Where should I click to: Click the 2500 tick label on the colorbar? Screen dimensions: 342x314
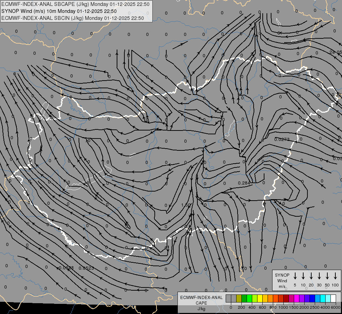pos(315,307)
